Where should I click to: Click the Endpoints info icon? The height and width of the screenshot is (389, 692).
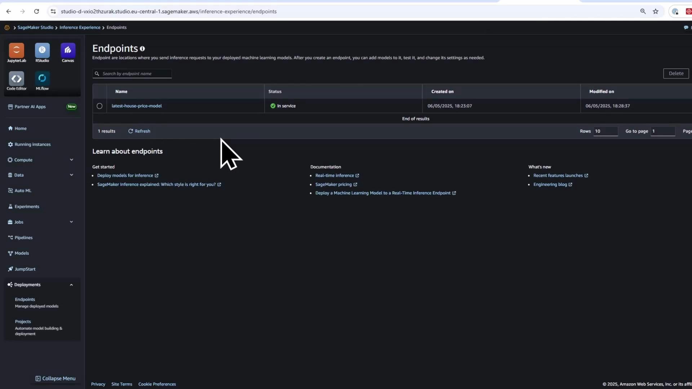142,49
